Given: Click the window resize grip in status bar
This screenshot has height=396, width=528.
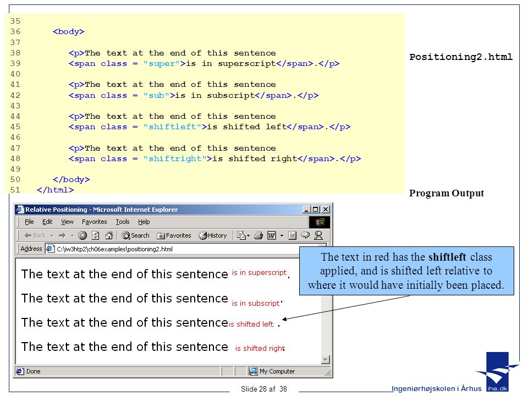Looking at the screenshot, I should pyautogui.click(x=327, y=372).
